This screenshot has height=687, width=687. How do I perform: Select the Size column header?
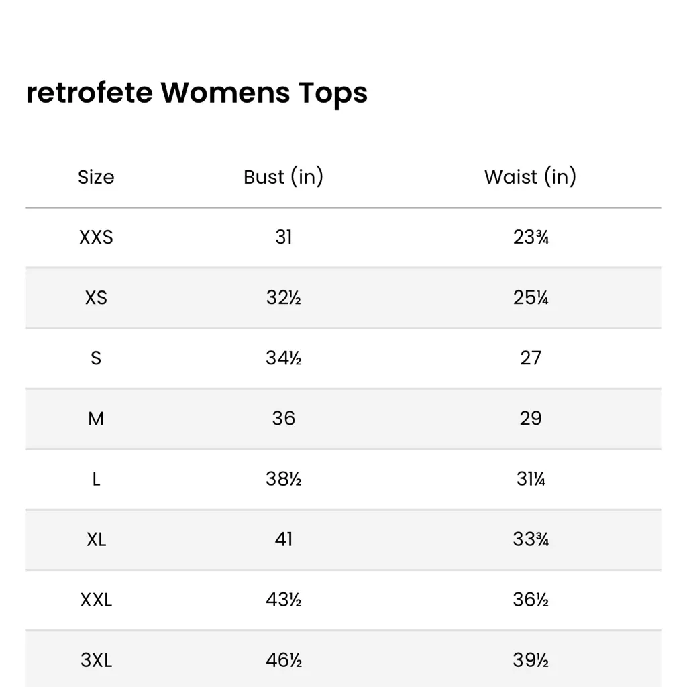(96, 177)
